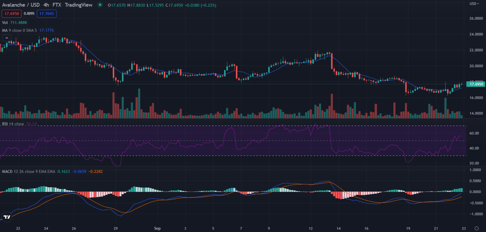Click the blue buy price 17.7045 button
The height and width of the screenshot is (232, 486).
(47, 14)
